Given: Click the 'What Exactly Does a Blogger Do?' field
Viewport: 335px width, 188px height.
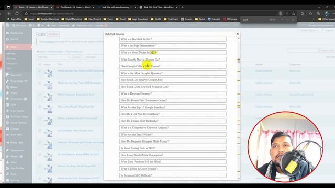Looking at the screenshot, I should 173,60.
